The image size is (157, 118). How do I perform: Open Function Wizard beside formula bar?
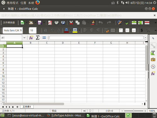(x=31, y=37)
